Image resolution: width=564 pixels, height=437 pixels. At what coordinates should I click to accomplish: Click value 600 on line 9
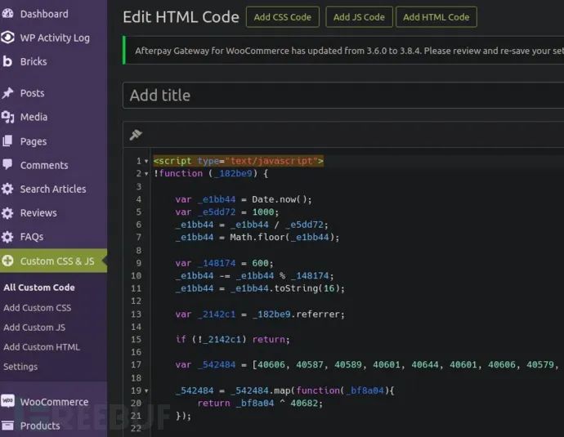261,263
